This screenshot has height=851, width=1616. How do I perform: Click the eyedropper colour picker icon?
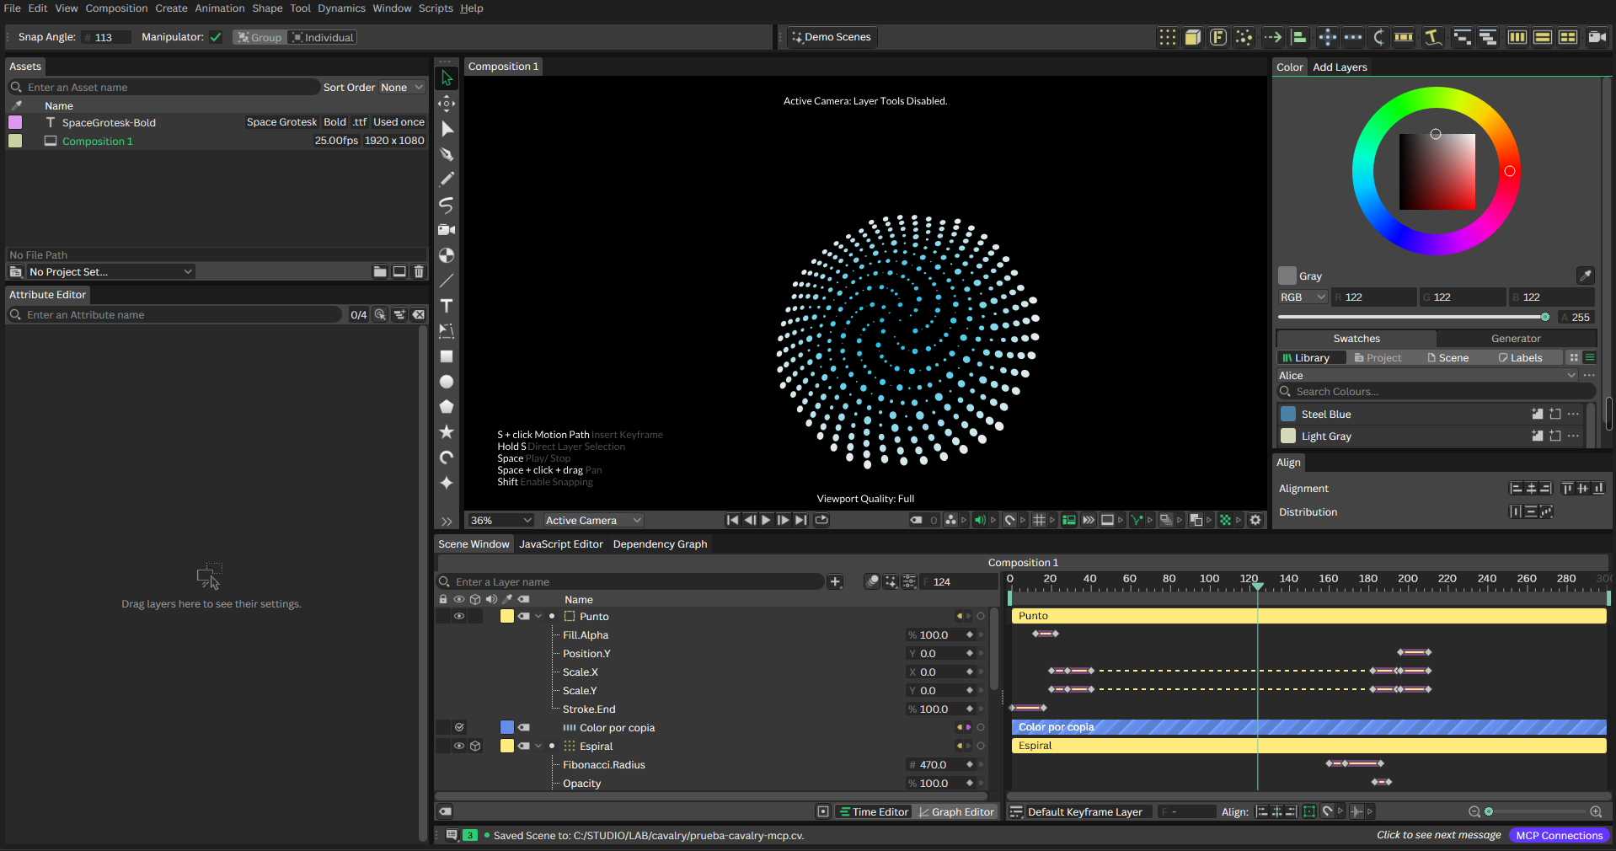(1584, 276)
